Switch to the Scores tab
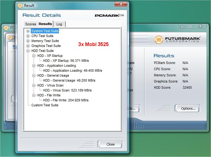This screenshot has width=211, height=157. pos(31,24)
